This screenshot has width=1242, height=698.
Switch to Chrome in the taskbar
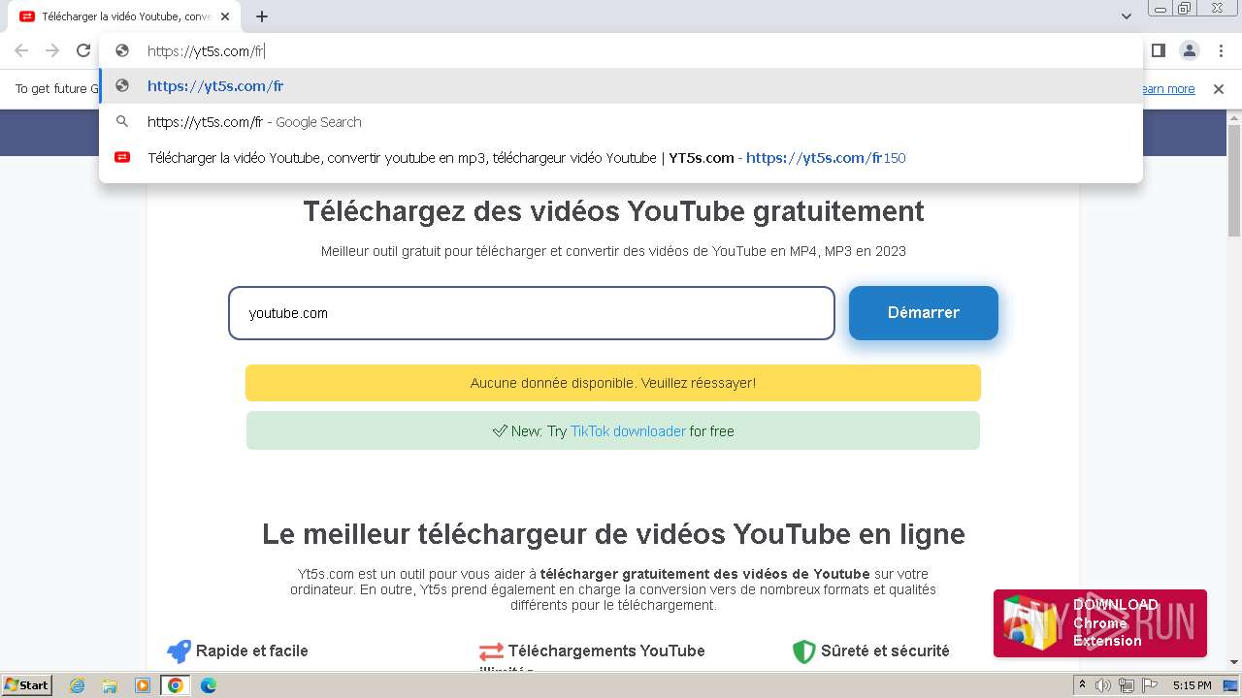tap(176, 685)
